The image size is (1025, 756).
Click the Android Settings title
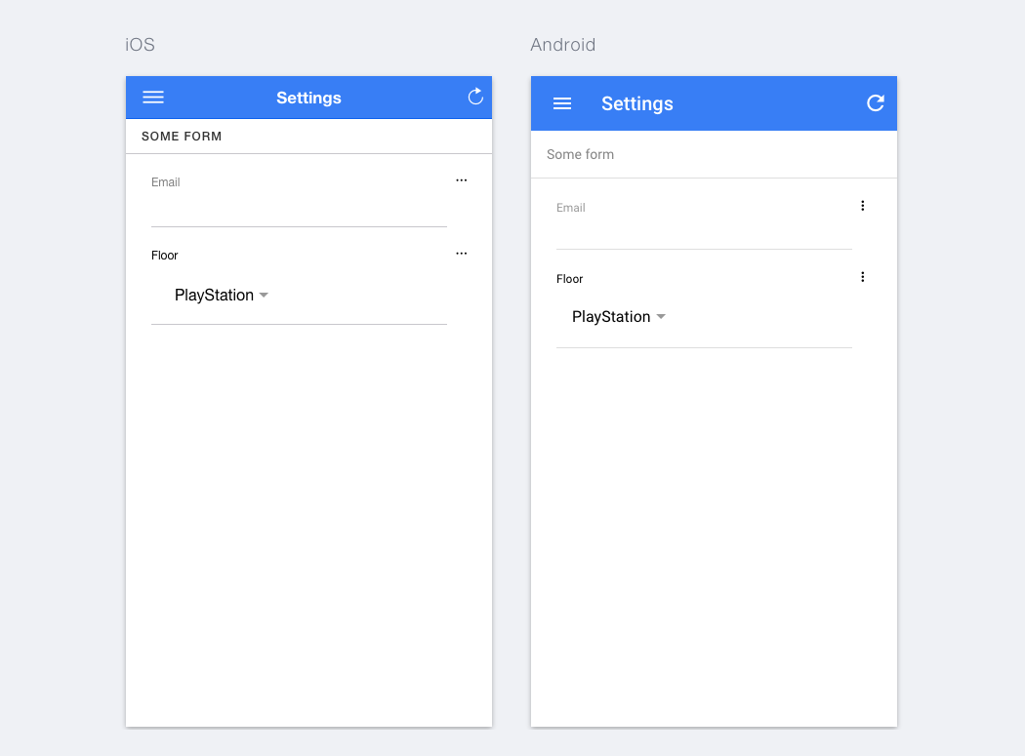(637, 104)
